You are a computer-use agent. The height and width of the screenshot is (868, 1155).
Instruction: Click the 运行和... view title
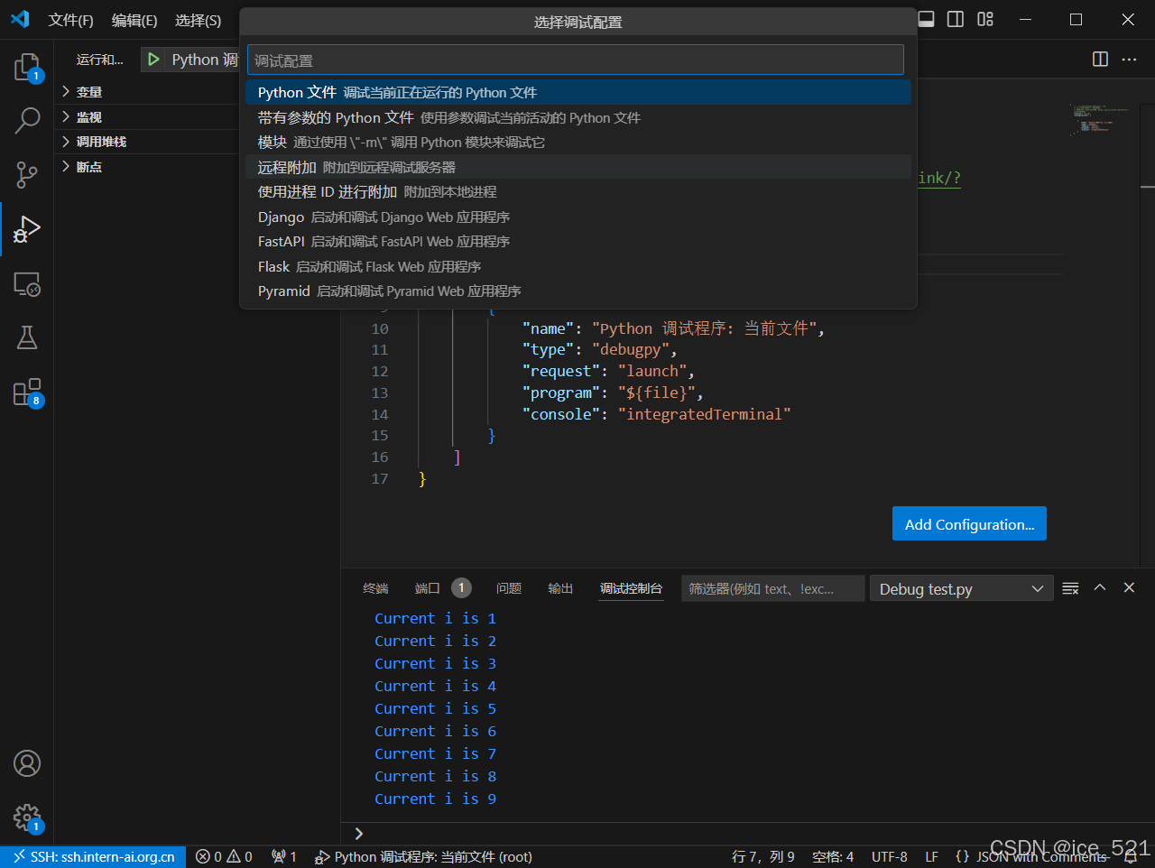[100, 60]
